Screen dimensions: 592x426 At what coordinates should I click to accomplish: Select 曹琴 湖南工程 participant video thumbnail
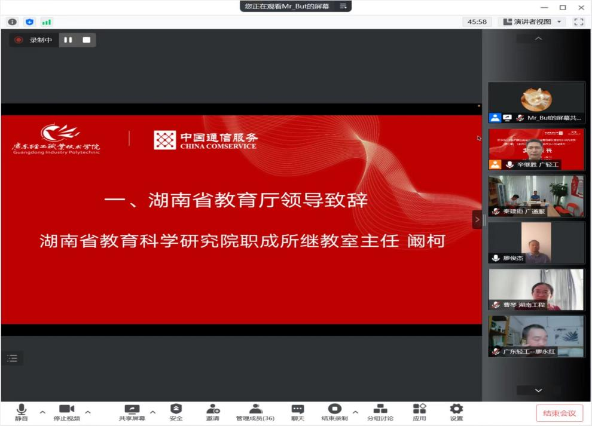pos(536,289)
